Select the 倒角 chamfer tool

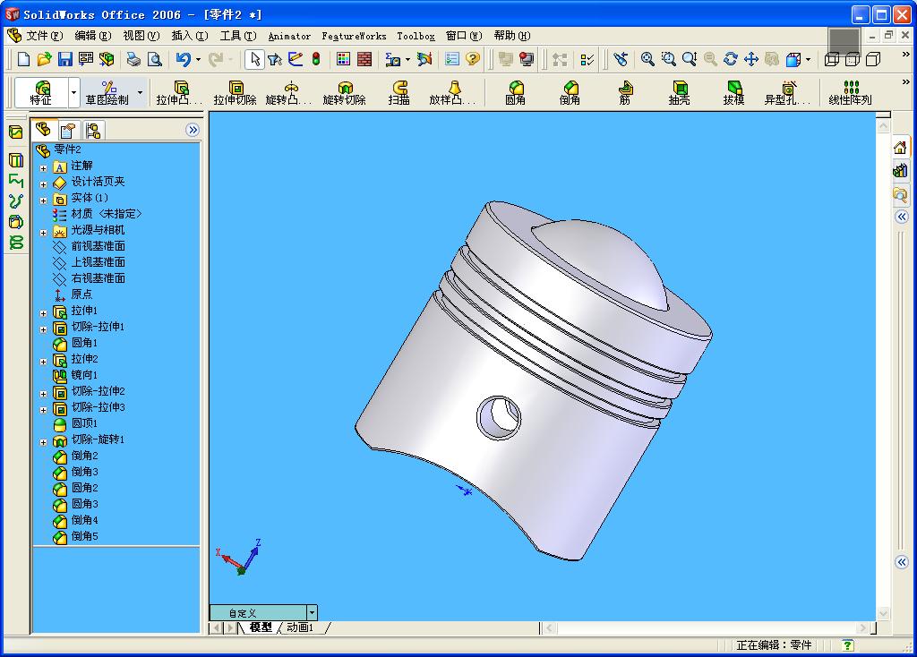[570, 93]
